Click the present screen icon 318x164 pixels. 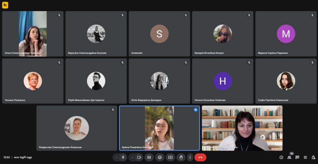pos(170,157)
